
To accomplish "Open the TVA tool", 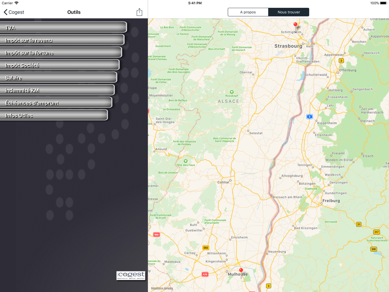I will [x=63, y=27].
